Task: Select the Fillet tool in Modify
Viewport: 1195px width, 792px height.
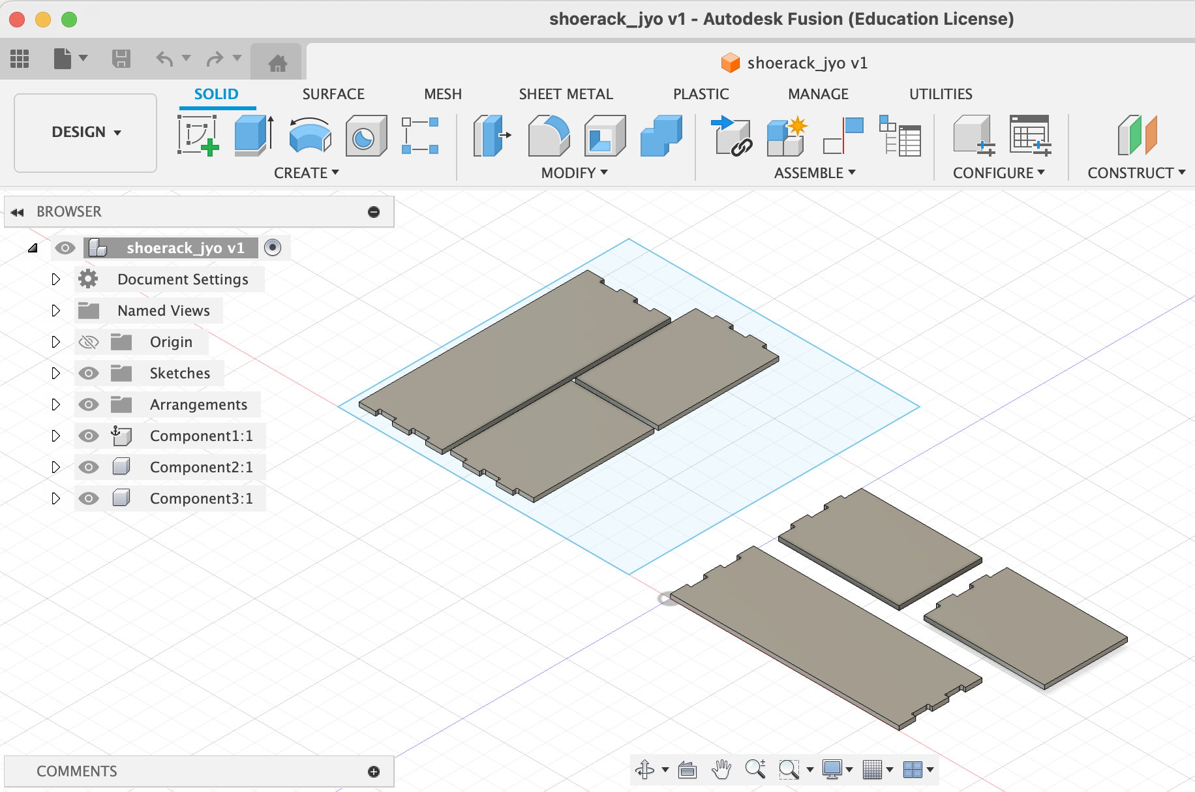Action: tap(549, 135)
